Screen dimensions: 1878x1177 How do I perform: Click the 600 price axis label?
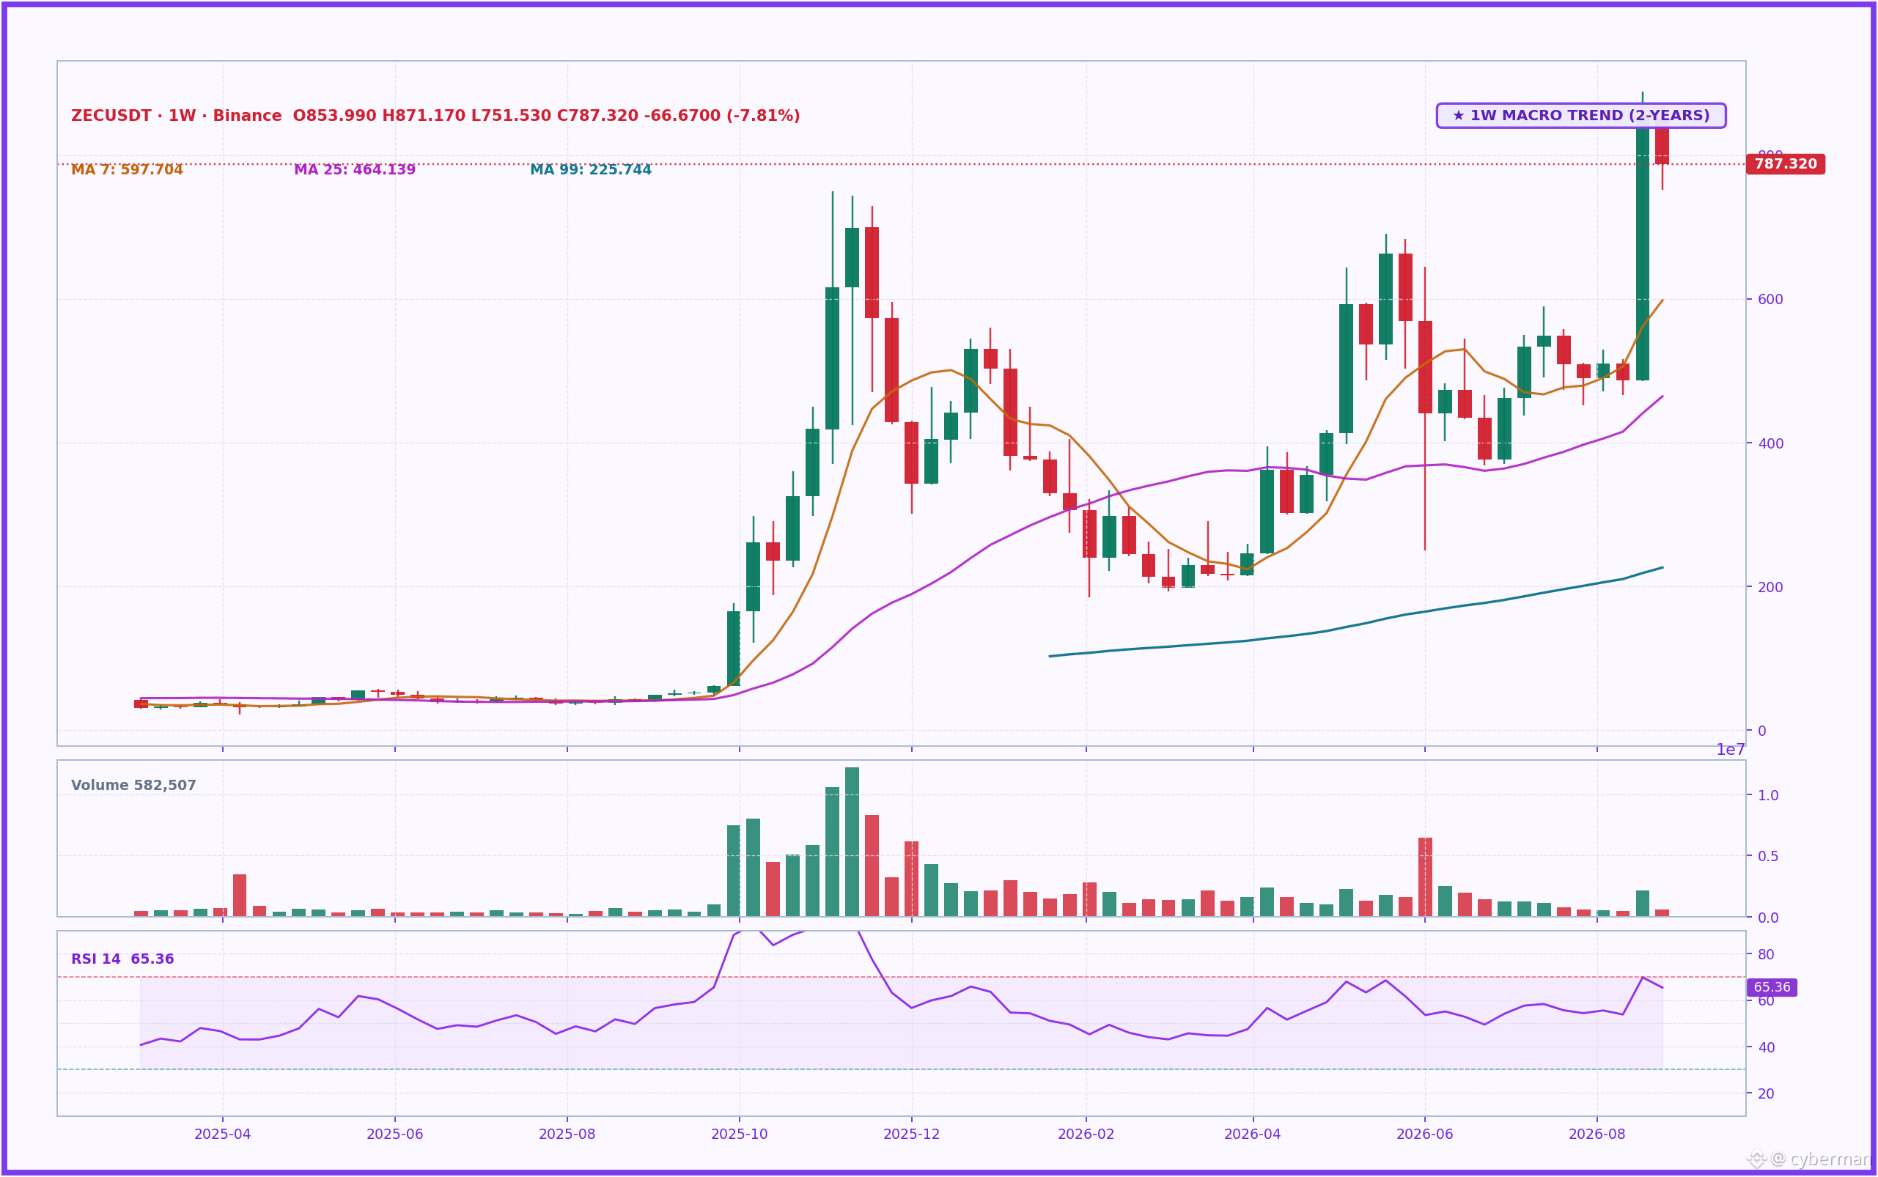pyautogui.click(x=1770, y=300)
